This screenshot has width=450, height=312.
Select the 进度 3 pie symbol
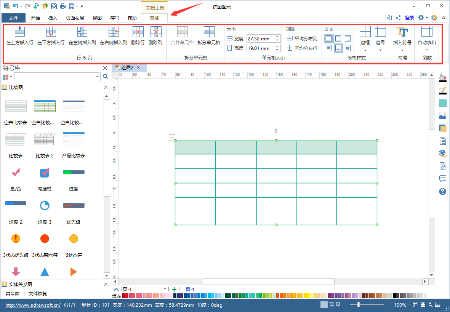click(45, 205)
